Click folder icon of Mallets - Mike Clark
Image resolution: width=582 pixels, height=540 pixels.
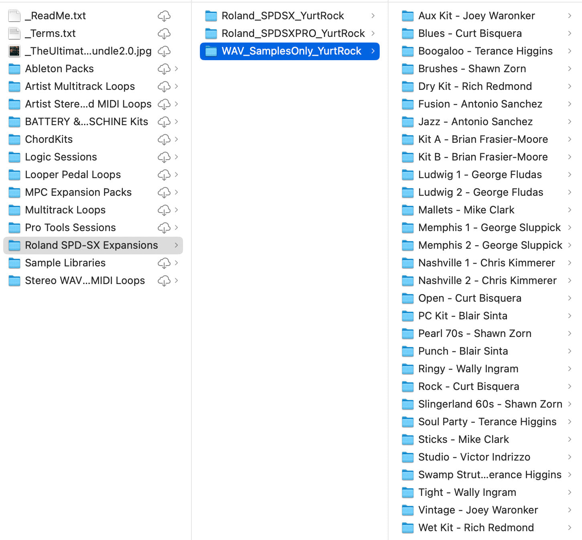pos(408,210)
